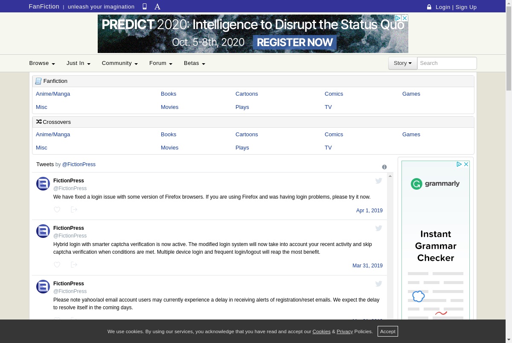The image size is (512, 343).
Task: Share the Hybrid login tweet
Action: 74,265
